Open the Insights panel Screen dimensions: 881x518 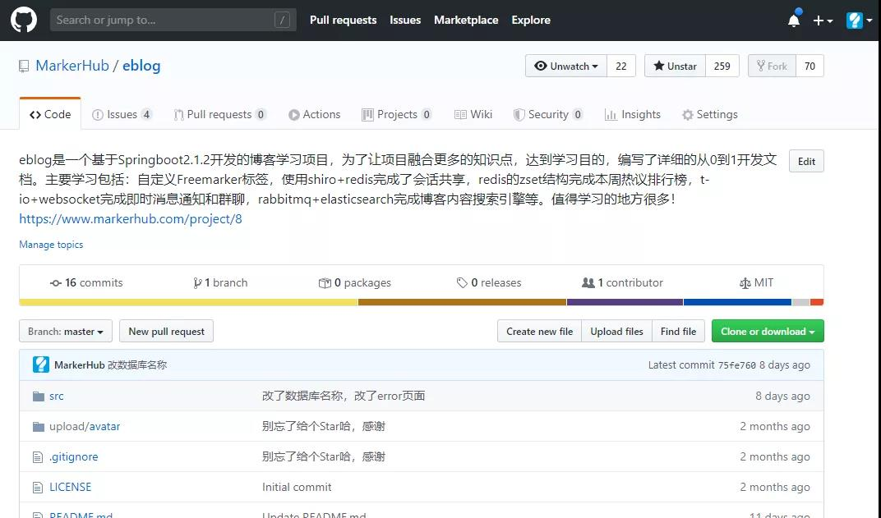pos(632,114)
